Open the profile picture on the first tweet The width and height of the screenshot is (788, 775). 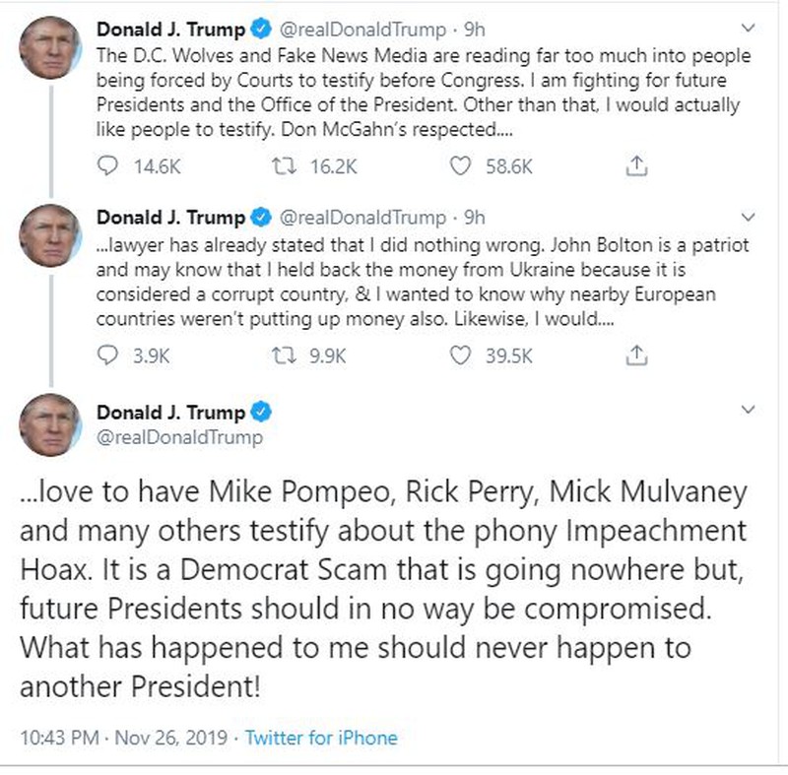click(50, 47)
